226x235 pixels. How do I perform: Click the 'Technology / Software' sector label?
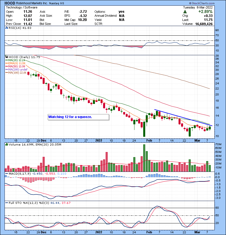[x=22, y=7]
